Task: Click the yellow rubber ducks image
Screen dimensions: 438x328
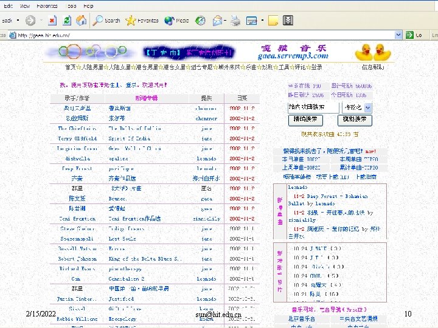Action: (x=373, y=52)
